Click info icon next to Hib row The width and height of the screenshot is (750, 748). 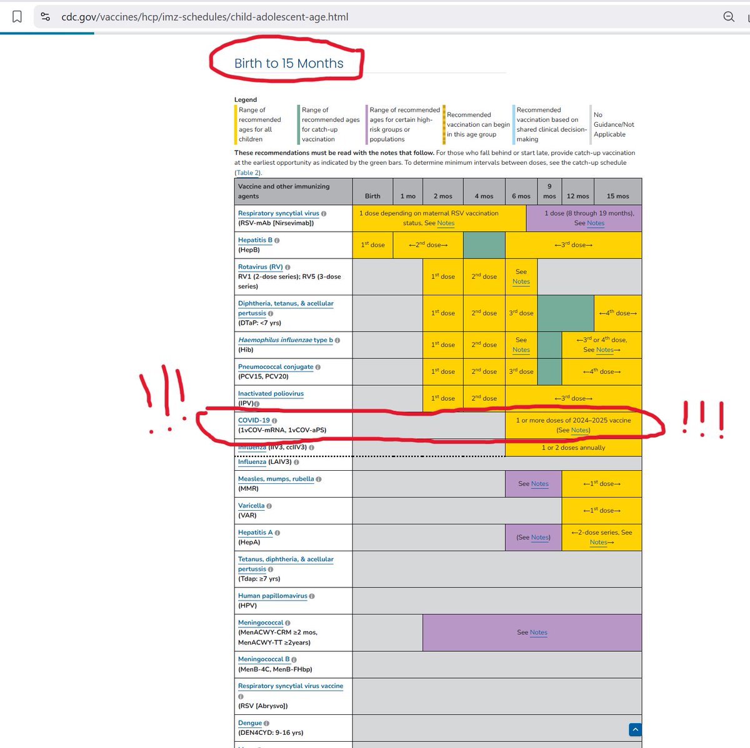pos(337,340)
